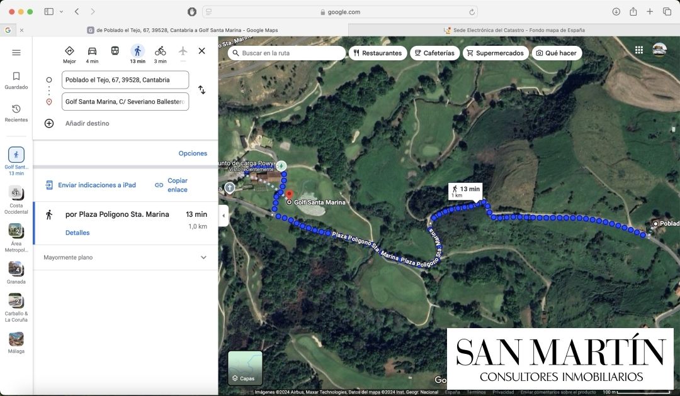Expand the Mayormente plano elevation section

(203, 258)
